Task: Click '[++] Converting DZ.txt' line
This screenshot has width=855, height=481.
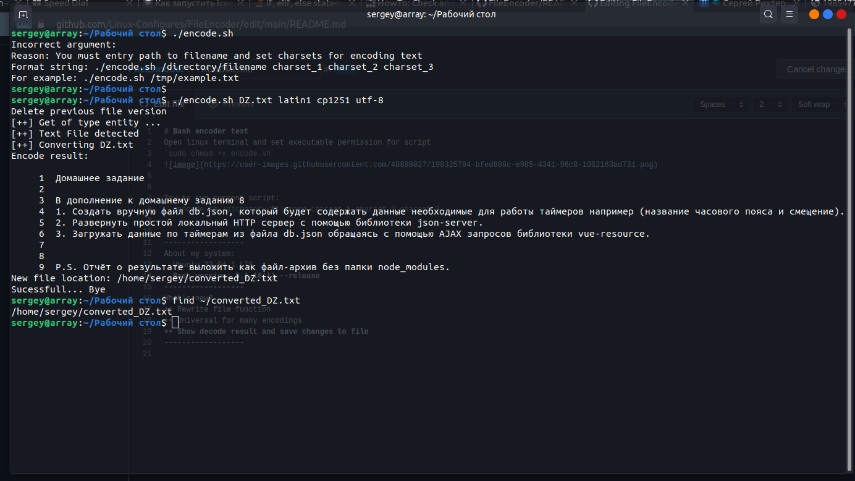Action: click(72, 145)
